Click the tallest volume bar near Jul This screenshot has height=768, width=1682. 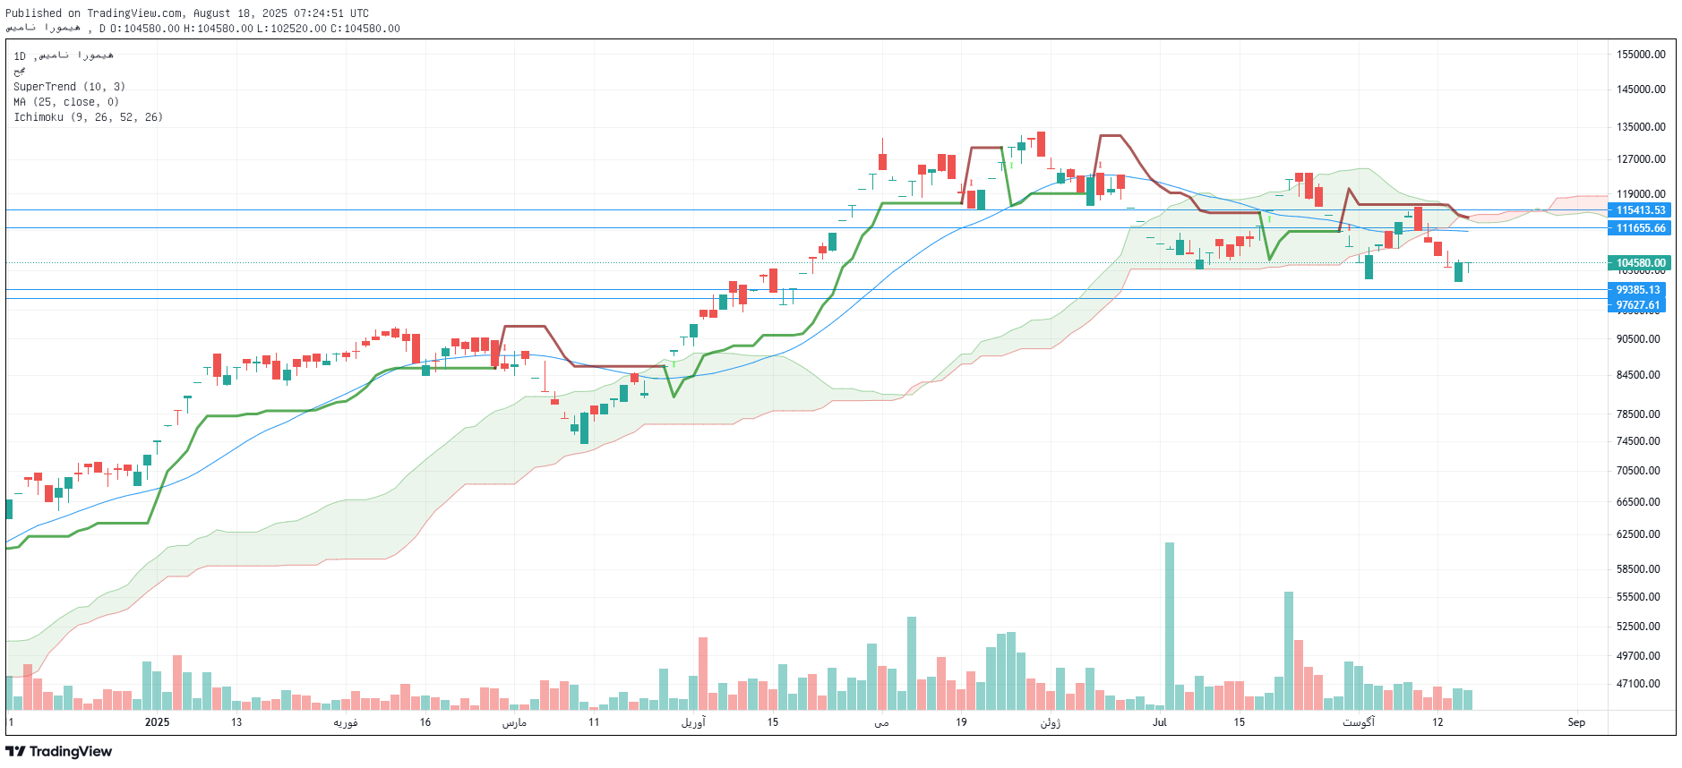click(x=1169, y=627)
